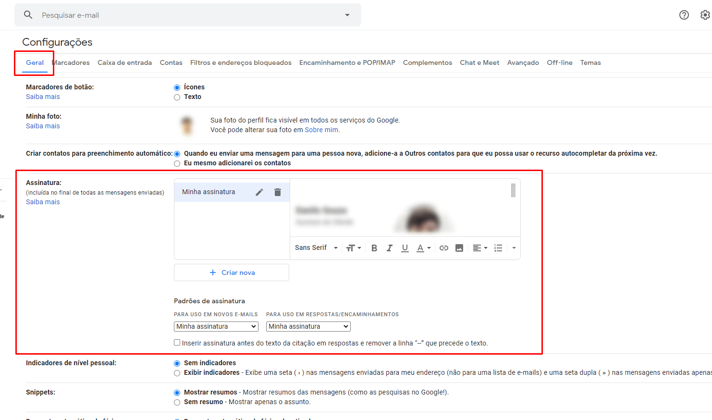Click the Pesquisar e-mail search field
The height and width of the screenshot is (420, 712).
pos(187,15)
